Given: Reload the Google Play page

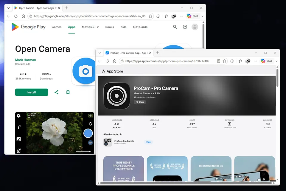Looking at the screenshot, I should click(x=16, y=16).
